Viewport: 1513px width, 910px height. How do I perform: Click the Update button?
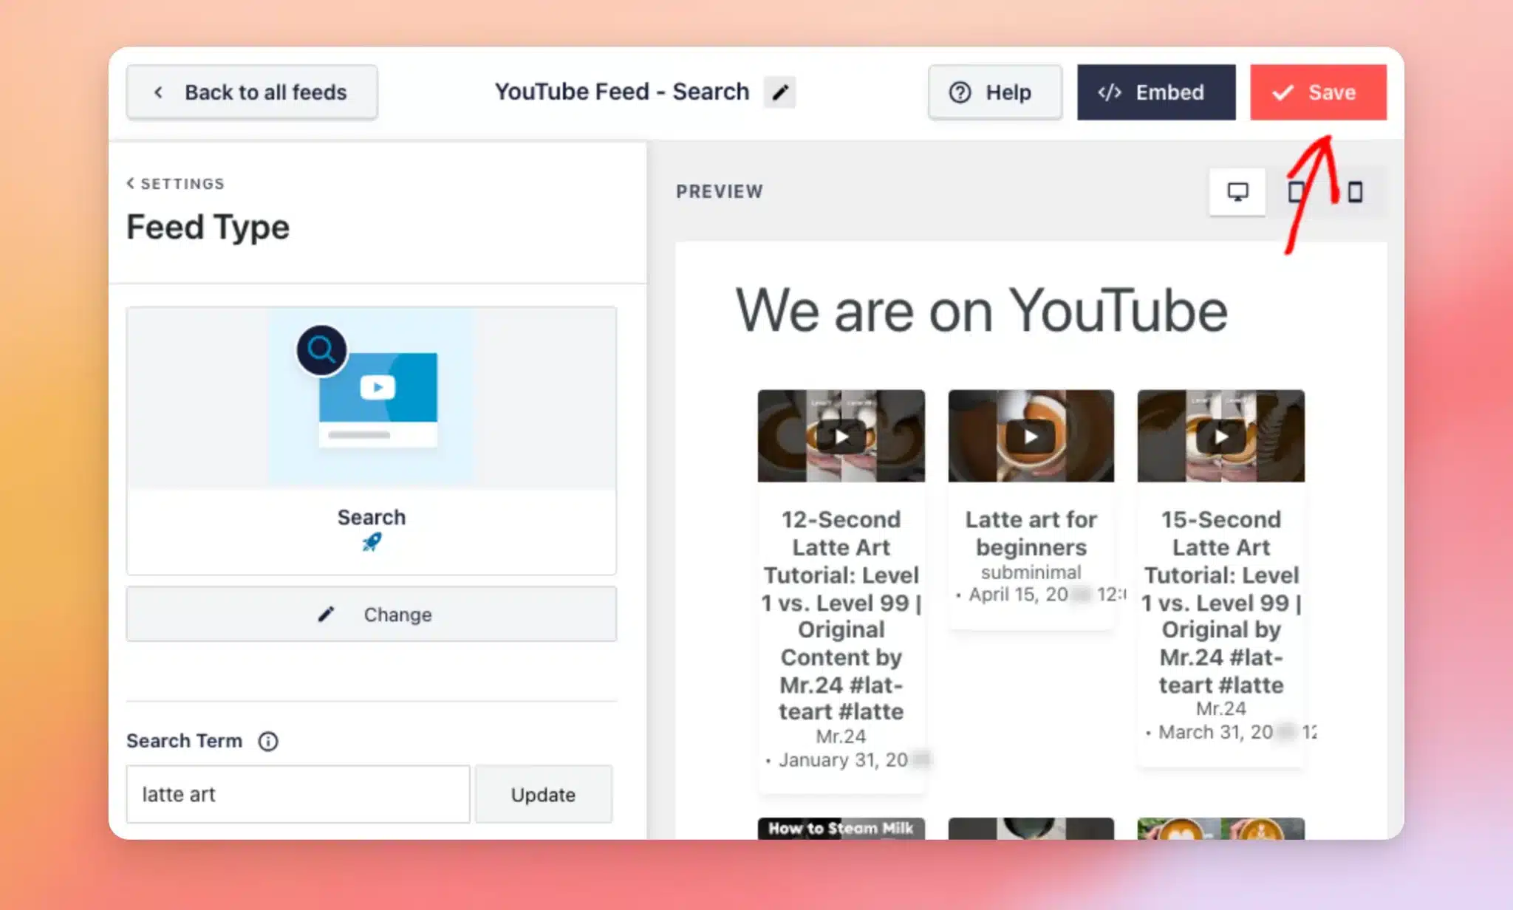point(543,794)
